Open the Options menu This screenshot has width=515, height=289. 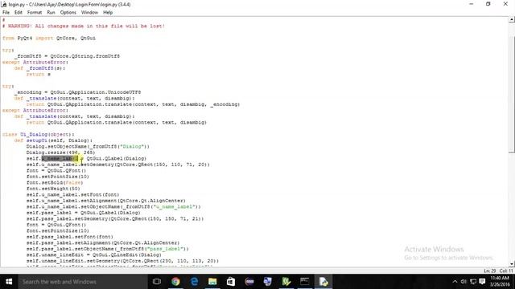tap(68, 13)
